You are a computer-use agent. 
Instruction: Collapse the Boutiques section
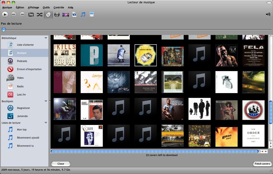pos(46,101)
